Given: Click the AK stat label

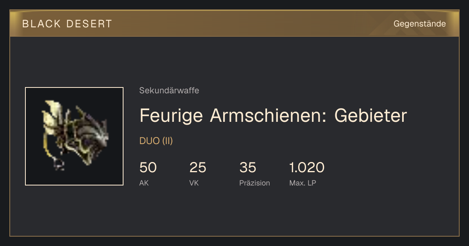Looking at the screenshot, I should click(144, 183).
